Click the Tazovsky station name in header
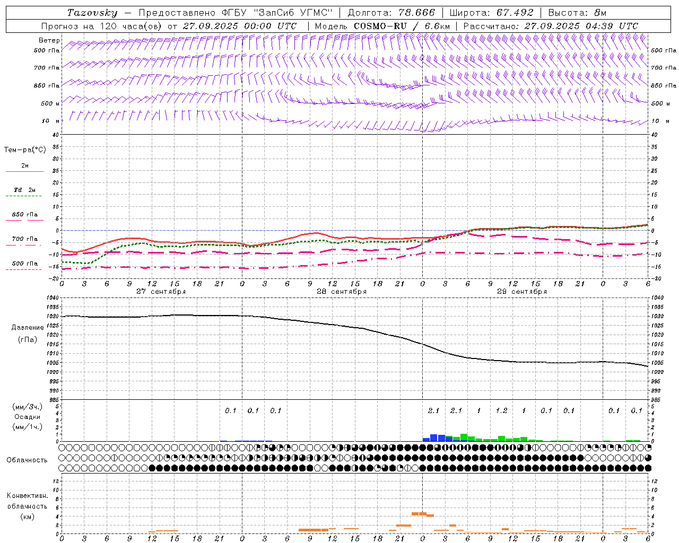 tap(92, 13)
